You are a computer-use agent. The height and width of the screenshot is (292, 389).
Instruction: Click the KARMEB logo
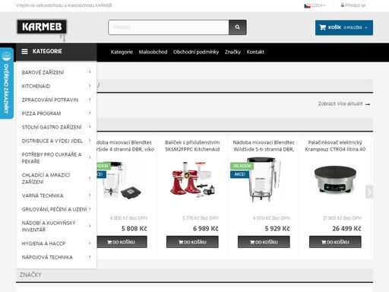pyautogui.click(x=42, y=27)
